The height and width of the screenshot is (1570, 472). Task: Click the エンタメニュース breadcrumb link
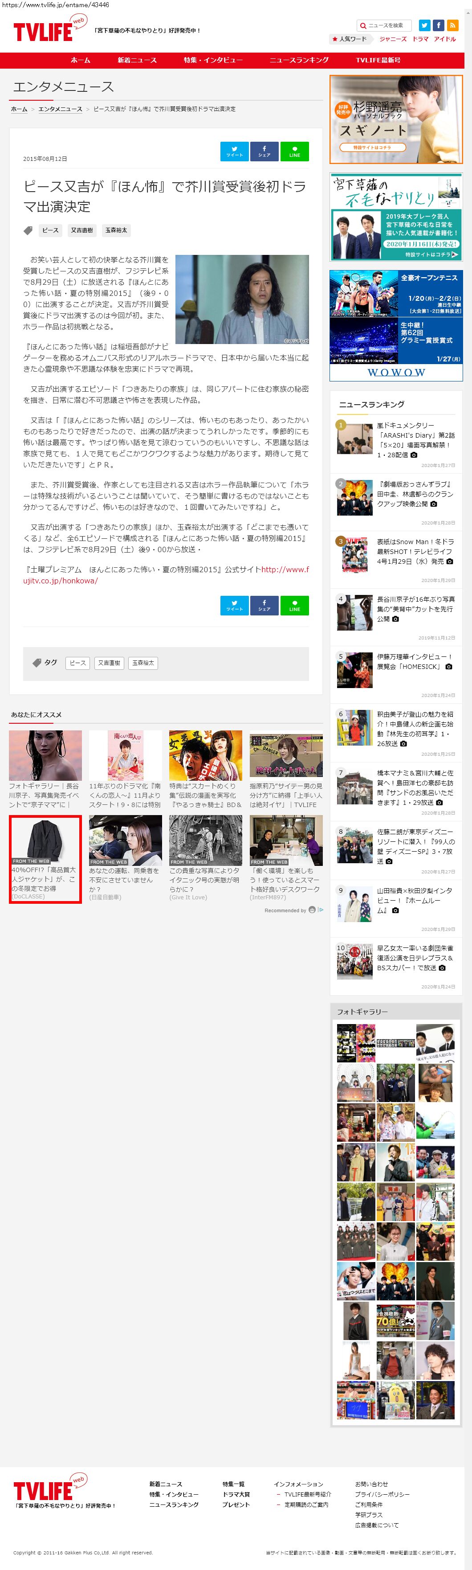pos(60,109)
